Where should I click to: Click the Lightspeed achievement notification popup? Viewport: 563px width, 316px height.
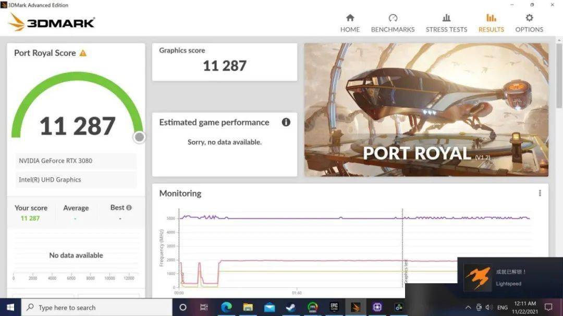pos(510,278)
